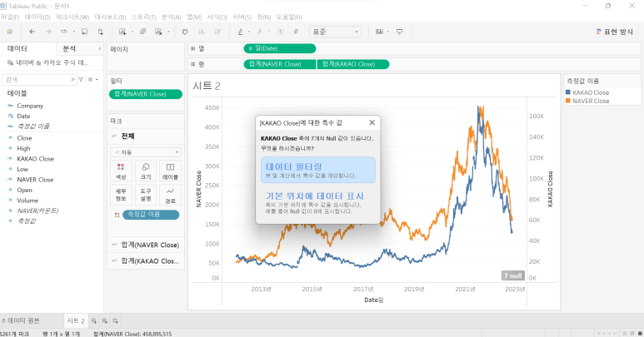The width and height of the screenshot is (644, 337).
Task: Click the presentation mode icon
Action: click(399, 32)
